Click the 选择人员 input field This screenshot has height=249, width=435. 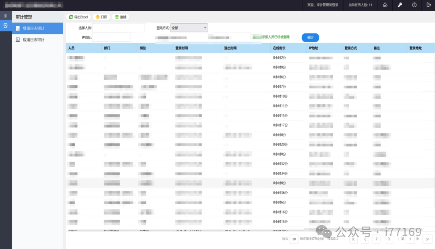click(x=119, y=27)
